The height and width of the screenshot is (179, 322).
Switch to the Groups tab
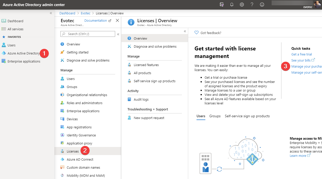215,116
